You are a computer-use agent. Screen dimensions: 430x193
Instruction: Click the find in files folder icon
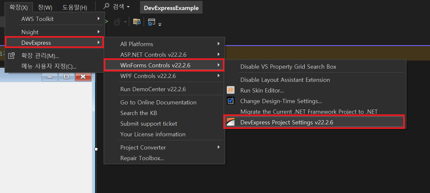[137, 22]
